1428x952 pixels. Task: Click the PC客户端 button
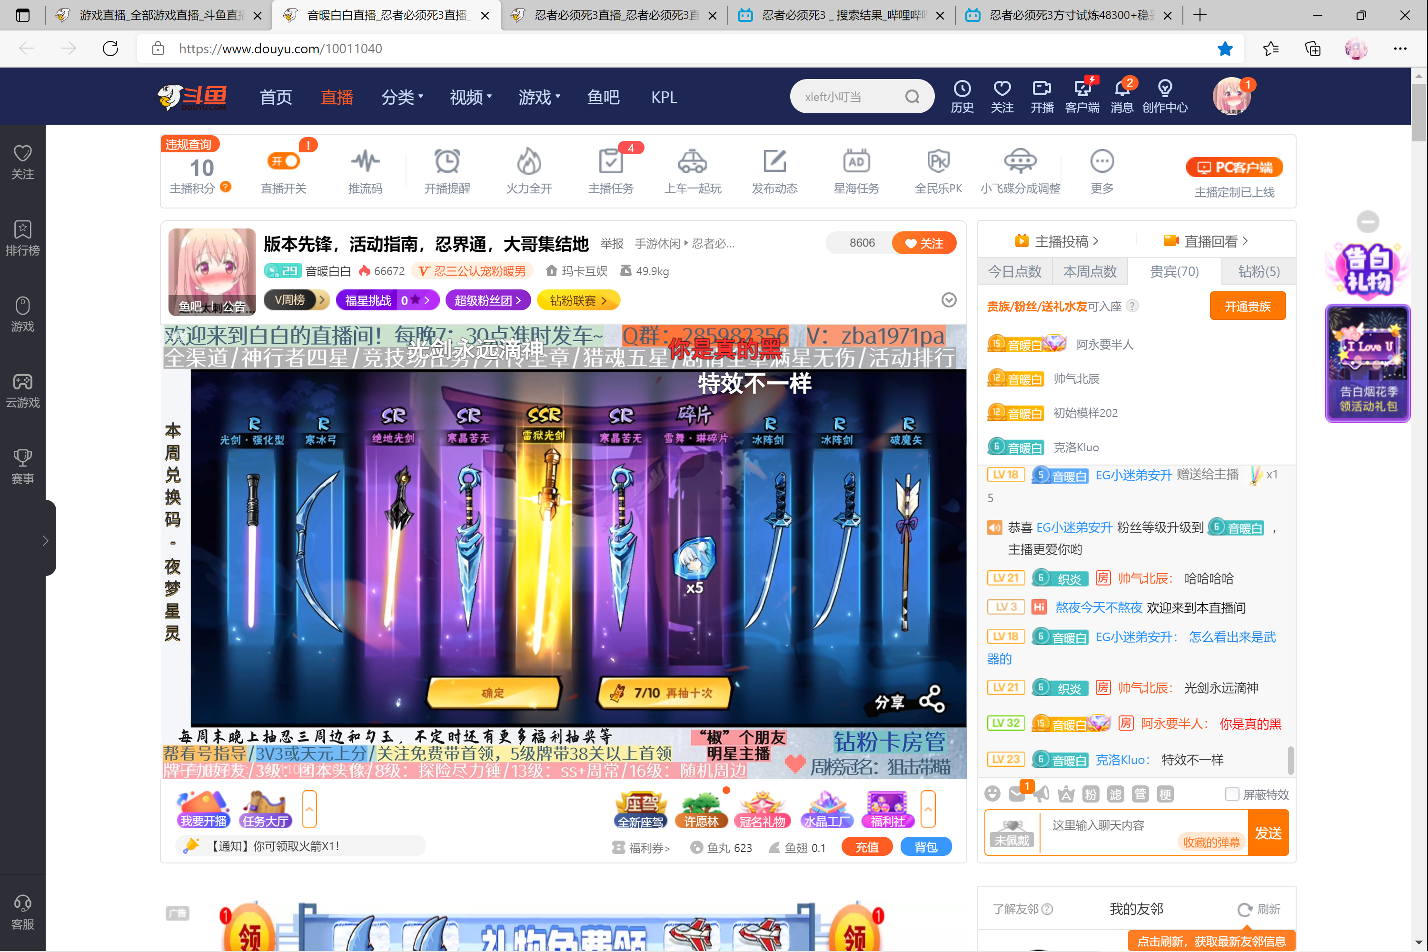[x=1234, y=168]
